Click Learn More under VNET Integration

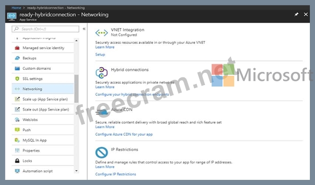(x=104, y=47)
